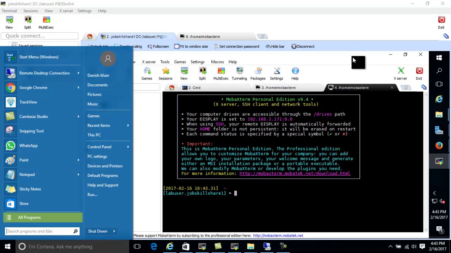Open Run... from Start menu
The height and width of the screenshot is (253, 451).
[92, 195]
